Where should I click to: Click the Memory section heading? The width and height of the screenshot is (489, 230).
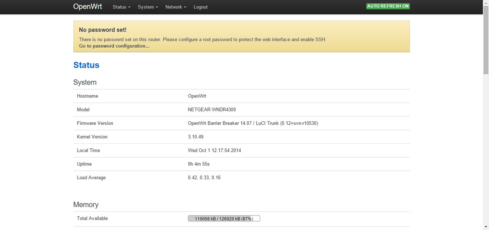click(x=86, y=205)
